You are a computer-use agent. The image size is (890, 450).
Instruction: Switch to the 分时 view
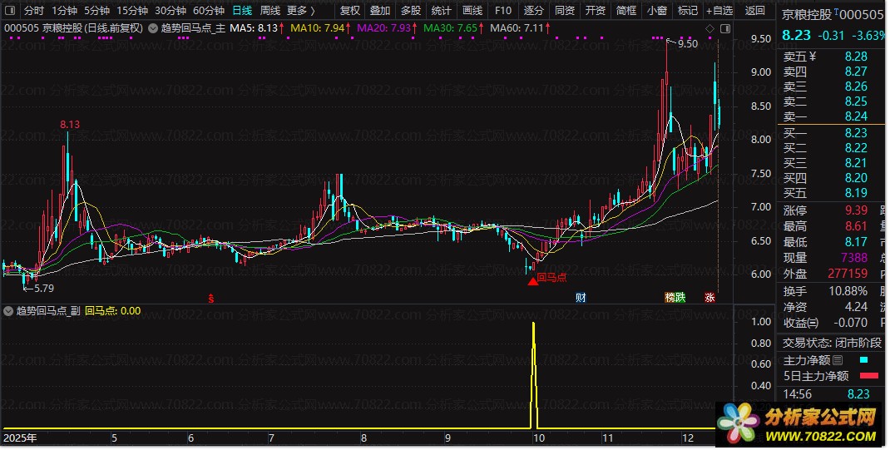[34, 11]
